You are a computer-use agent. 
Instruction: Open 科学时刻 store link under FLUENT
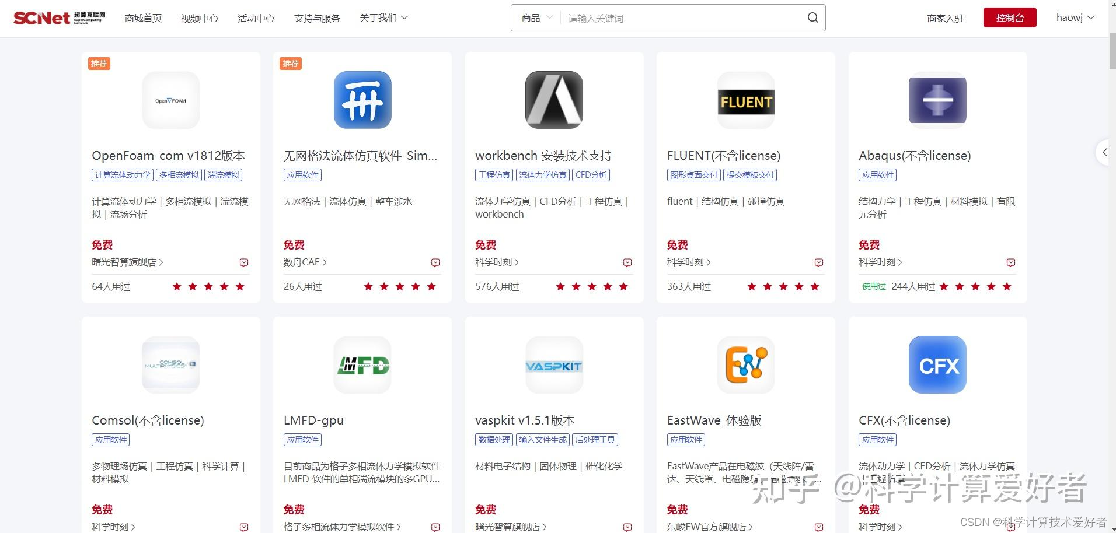[689, 262]
